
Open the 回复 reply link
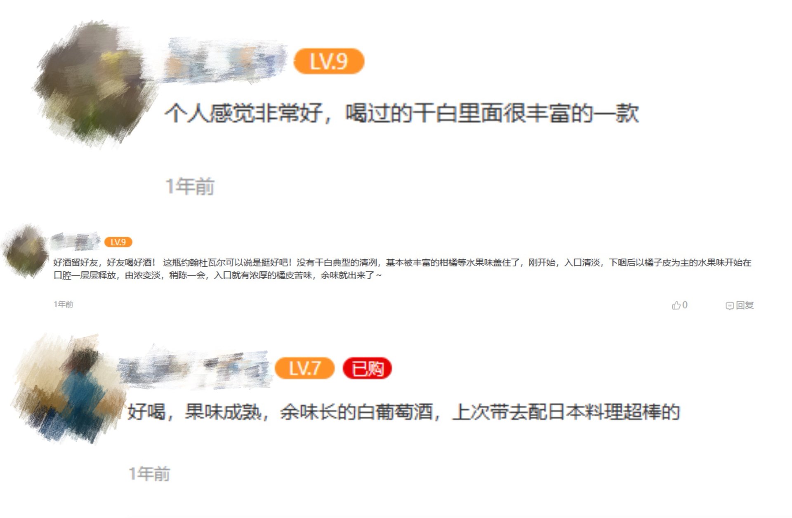[x=745, y=305]
